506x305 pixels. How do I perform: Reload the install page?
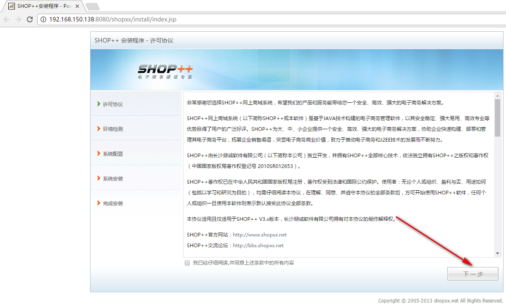30,19
